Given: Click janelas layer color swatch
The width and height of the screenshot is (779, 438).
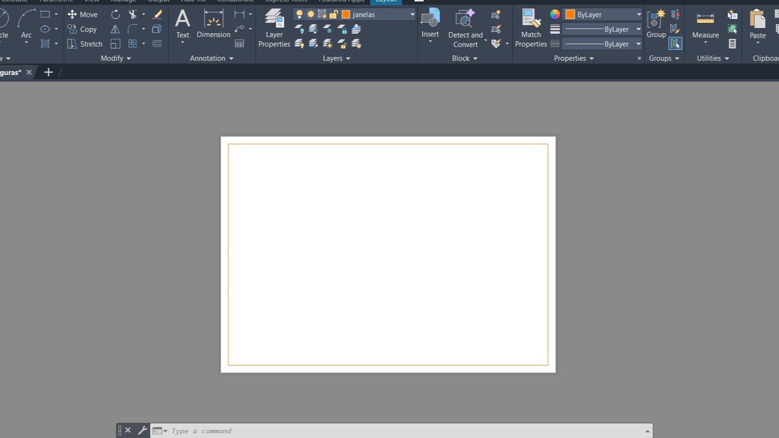Looking at the screenshot, I should click(346, 14).
